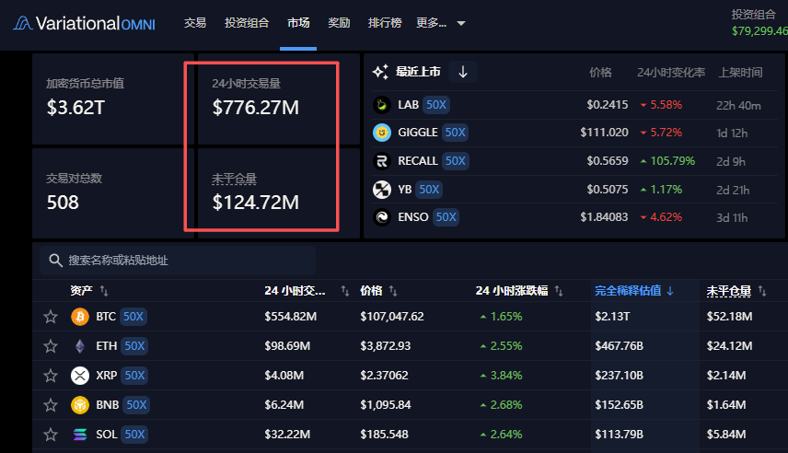Click the sparkle icon beside 最近上市

[x=380, y=72]
